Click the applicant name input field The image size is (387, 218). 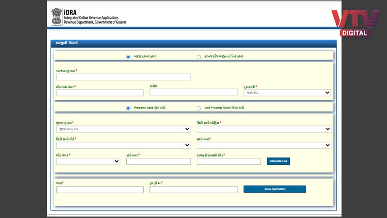click(123, 77)
